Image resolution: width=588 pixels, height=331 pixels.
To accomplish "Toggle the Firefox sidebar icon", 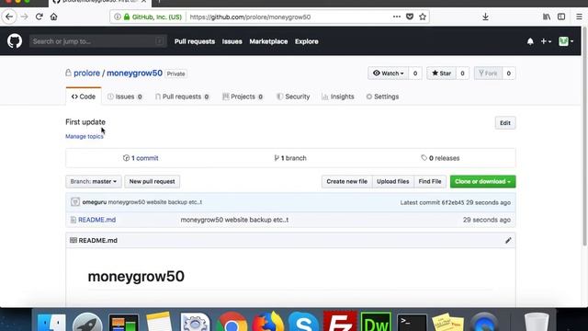I will pos(561,17).
